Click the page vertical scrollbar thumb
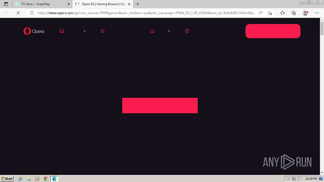The width and height of the screenshot is (324, 182). [x=322, y=28]
